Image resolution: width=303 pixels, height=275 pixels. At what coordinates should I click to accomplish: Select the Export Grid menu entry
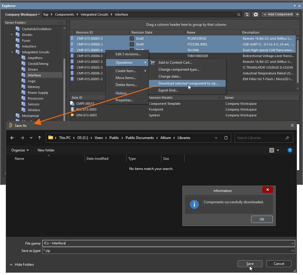coord(187,90)
